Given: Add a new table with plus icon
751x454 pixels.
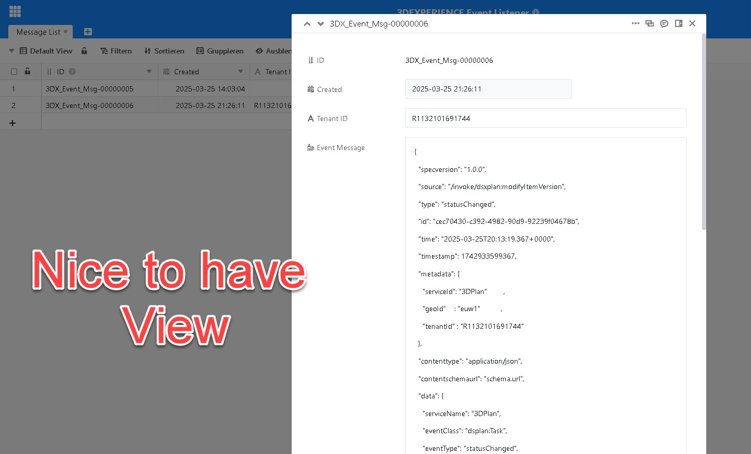Looking at the screenshot, I should click(88, 32).
